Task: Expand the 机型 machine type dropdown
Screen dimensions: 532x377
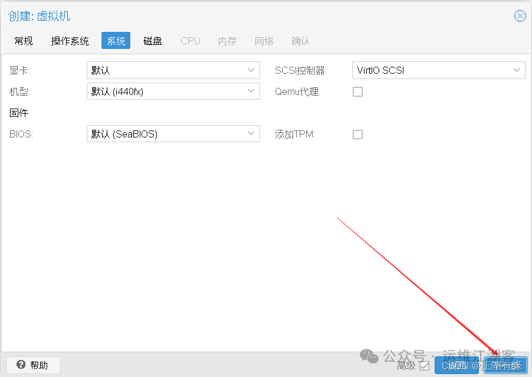Action: 173,91
